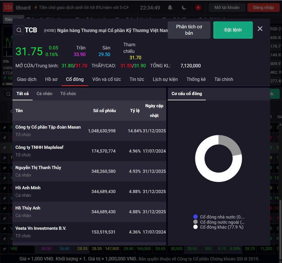The image size is (282, 263).
Task: Toggle the pin icon on VRE row
Action: coord(4,249)
